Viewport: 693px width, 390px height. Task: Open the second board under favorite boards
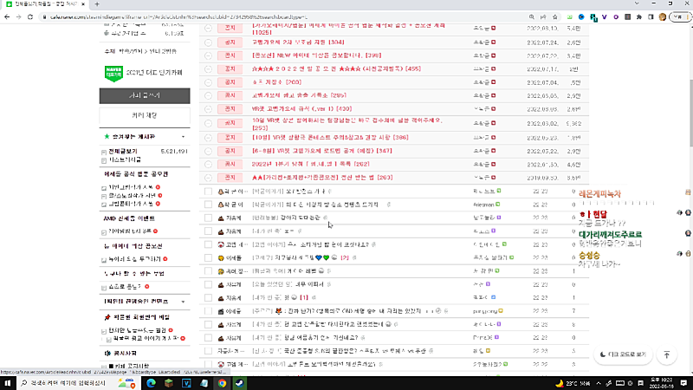tap(125, 159)
